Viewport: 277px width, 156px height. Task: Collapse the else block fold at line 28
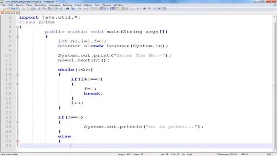(17, 141)
